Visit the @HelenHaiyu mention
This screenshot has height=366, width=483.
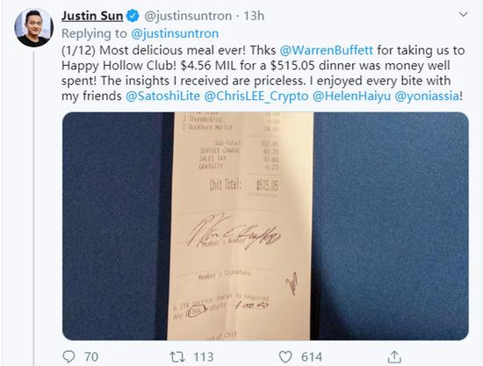tap(351, 96)
